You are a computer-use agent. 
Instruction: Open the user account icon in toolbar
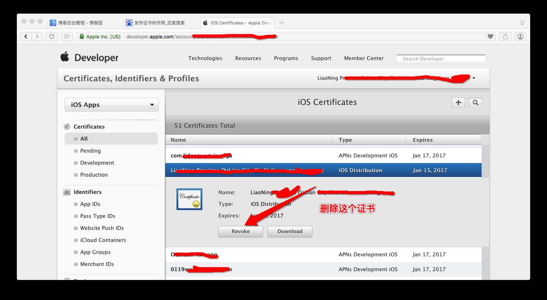click(521, 36)
